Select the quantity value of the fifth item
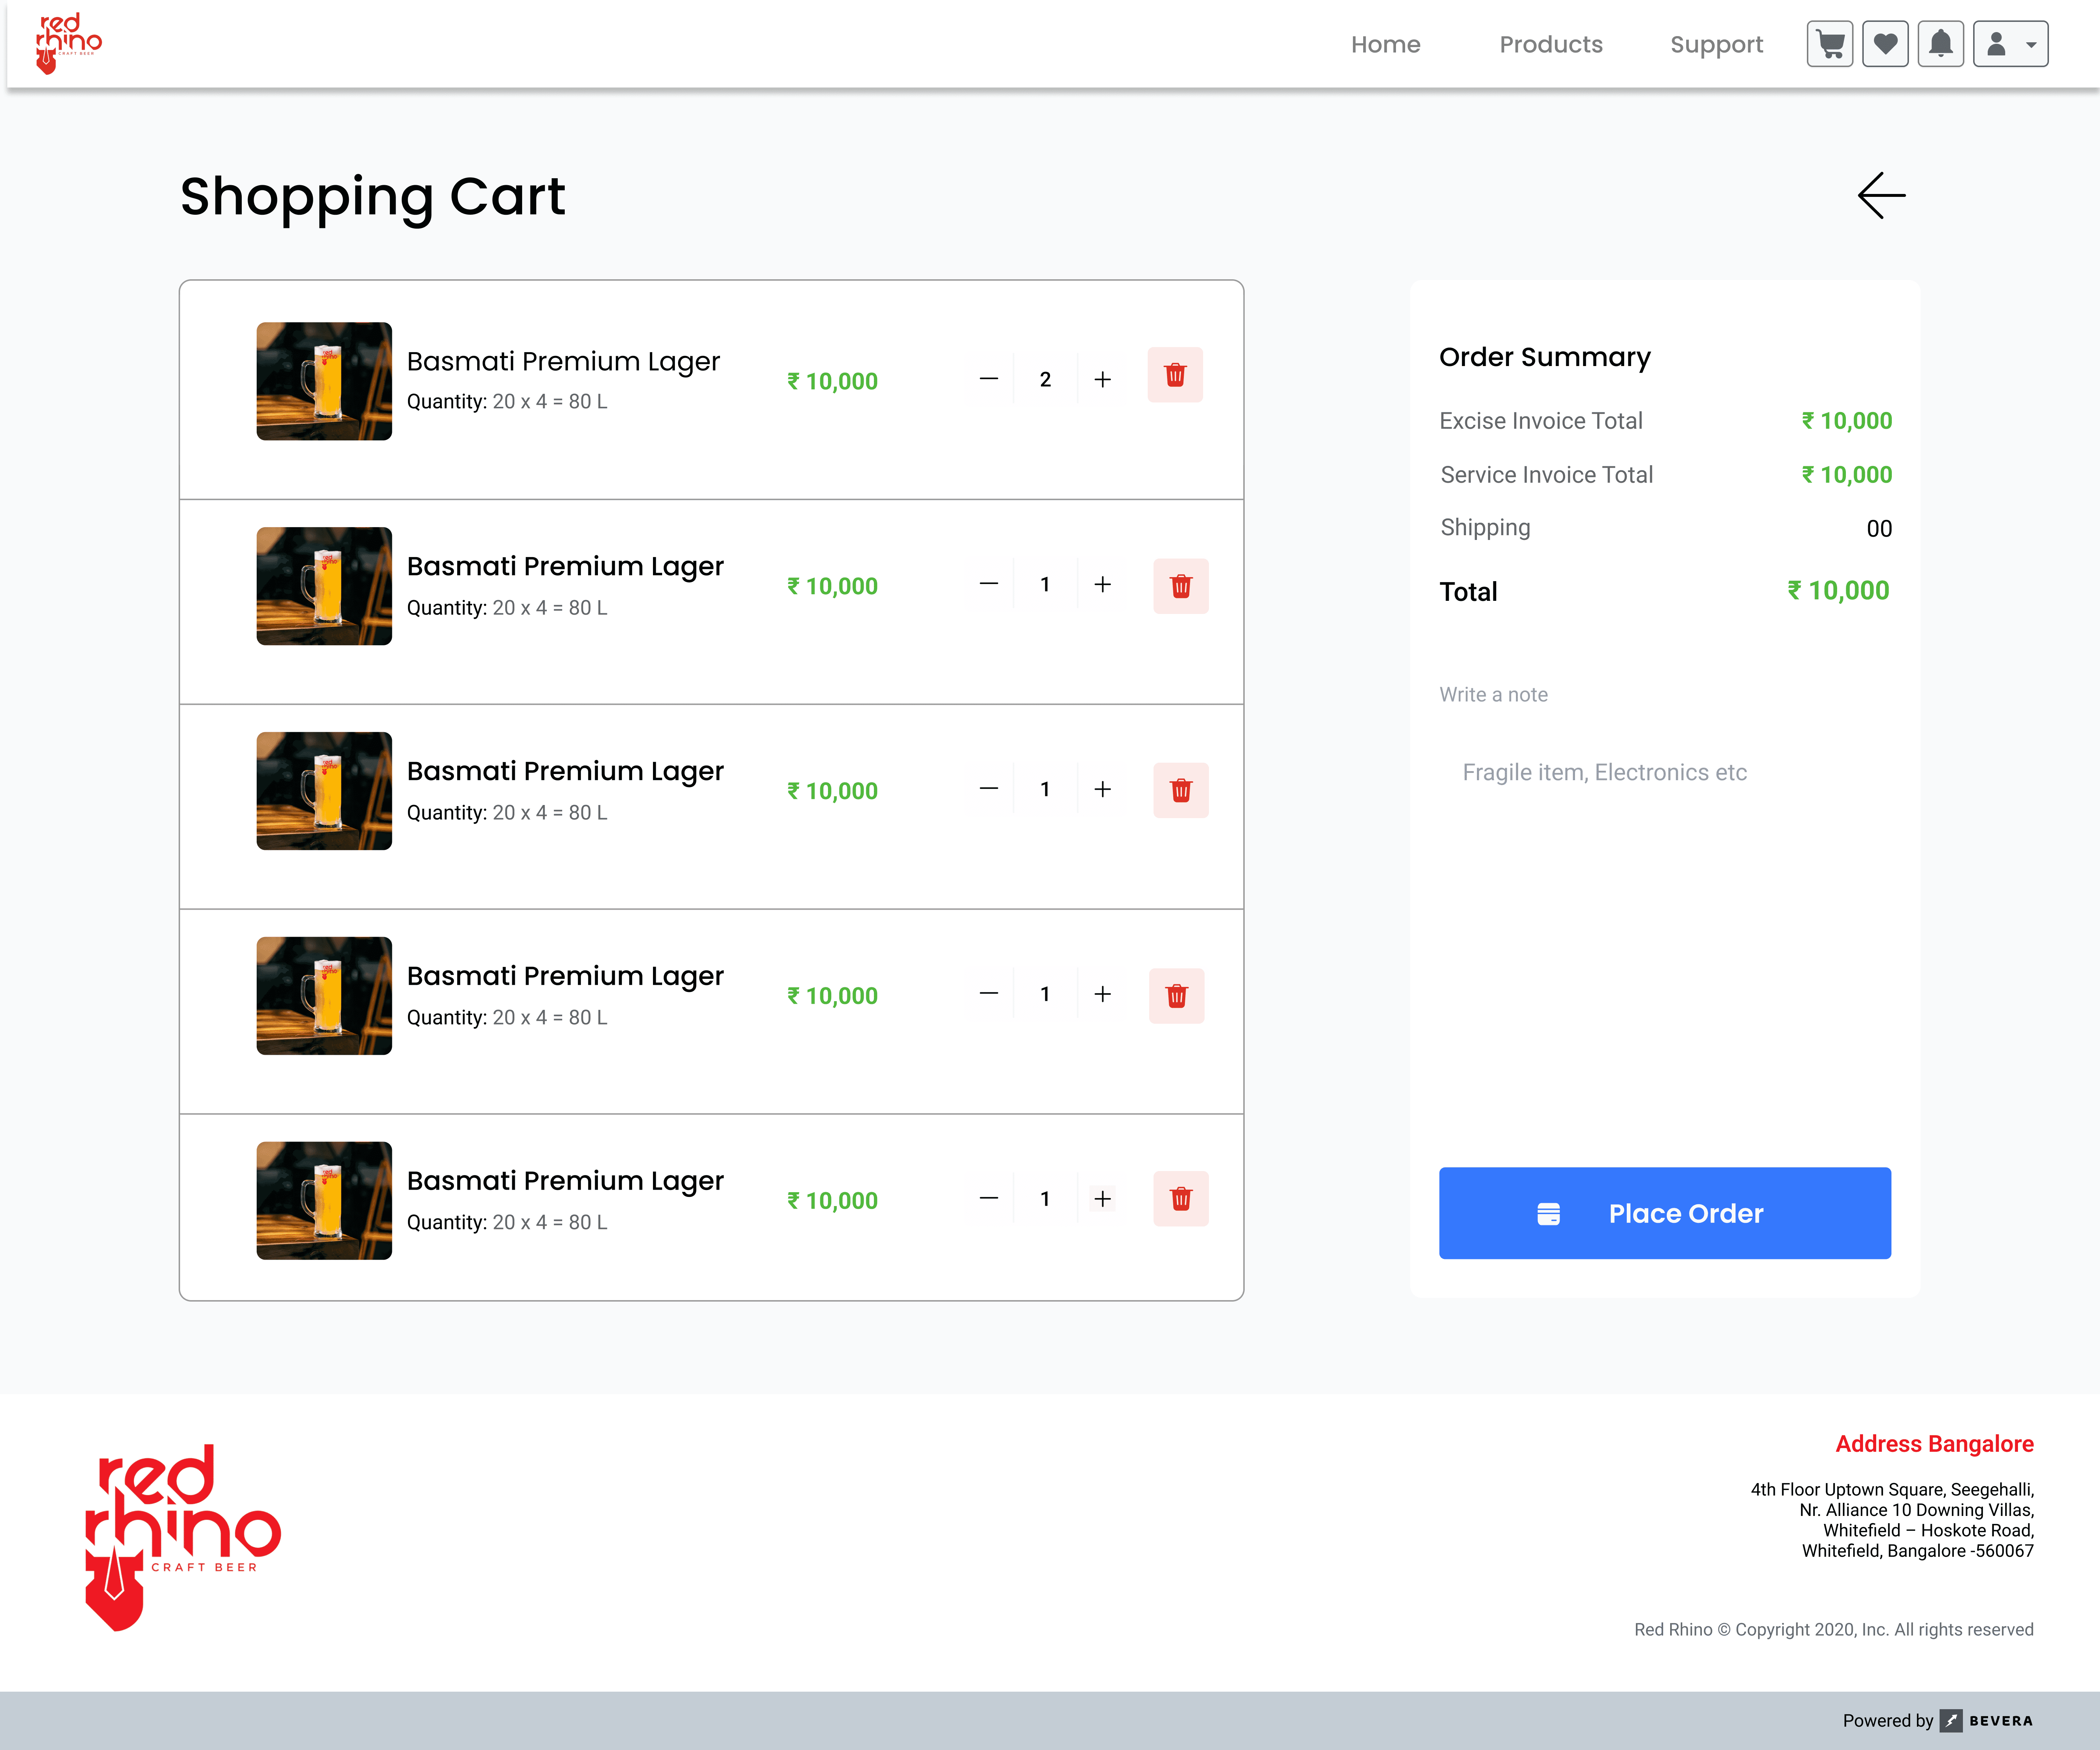Image resolution: width=2100 pixels, height=1750 pixels. 1045,1199
